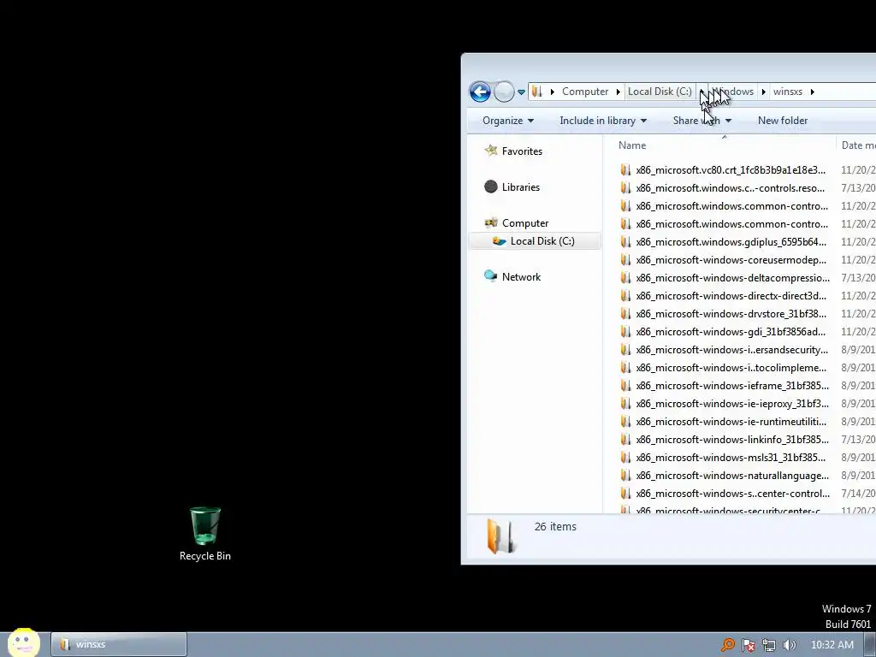This screenshot has width=876, height=657.
Task: Click folder icon of microsoft-windows-directx-direct3d row
Action: pos(625,295)
